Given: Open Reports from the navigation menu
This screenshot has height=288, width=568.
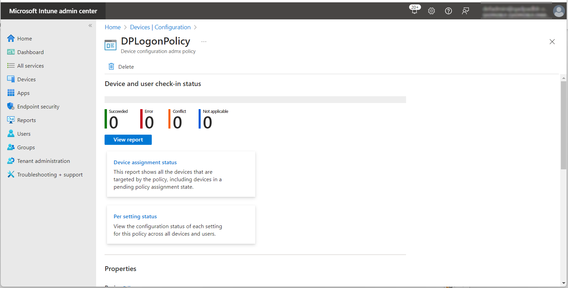Looking at the screenshot, I should click(26, 120).
